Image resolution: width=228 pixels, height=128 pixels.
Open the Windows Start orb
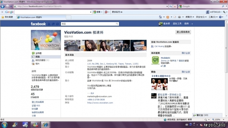click(x=4, y=125)
